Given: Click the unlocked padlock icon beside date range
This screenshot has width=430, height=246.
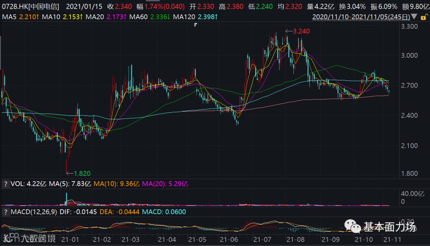Looking at the screenshot, I should [x=424, y=17].
